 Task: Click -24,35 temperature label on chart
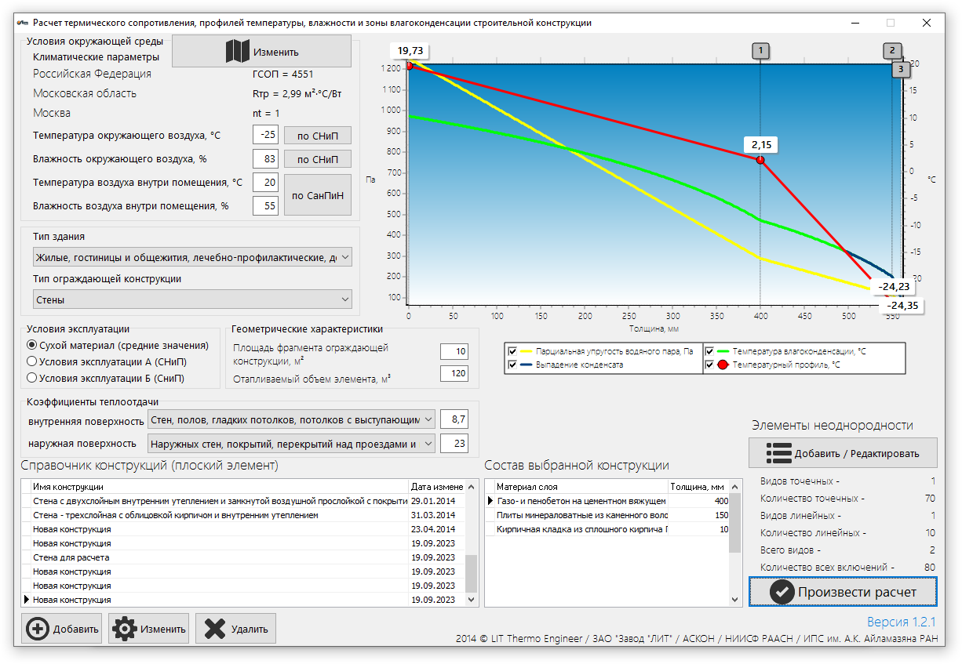[903, 305]
